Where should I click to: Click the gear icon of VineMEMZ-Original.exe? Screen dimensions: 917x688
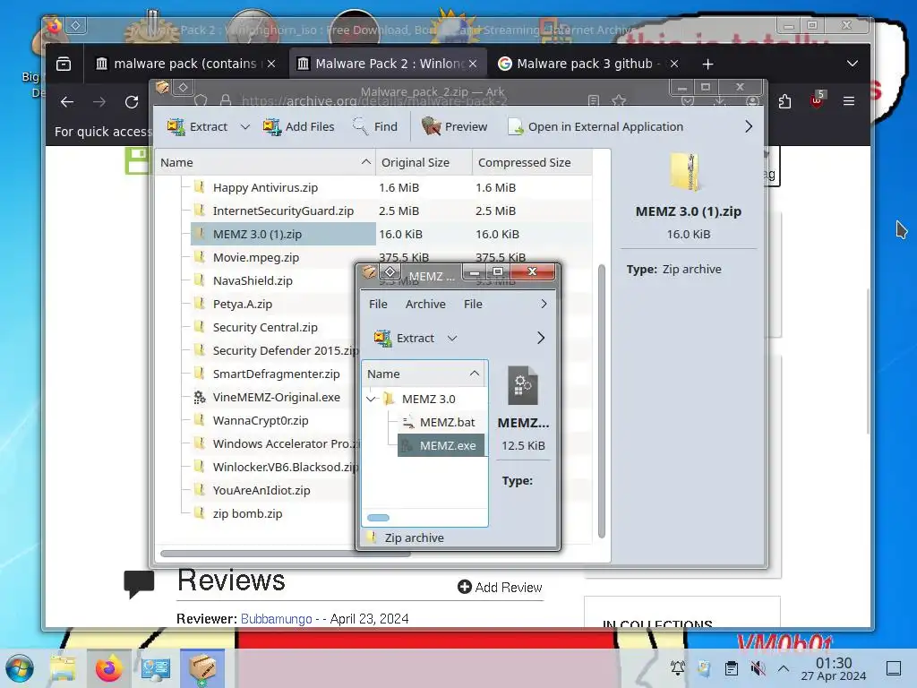tap(200, 397)
